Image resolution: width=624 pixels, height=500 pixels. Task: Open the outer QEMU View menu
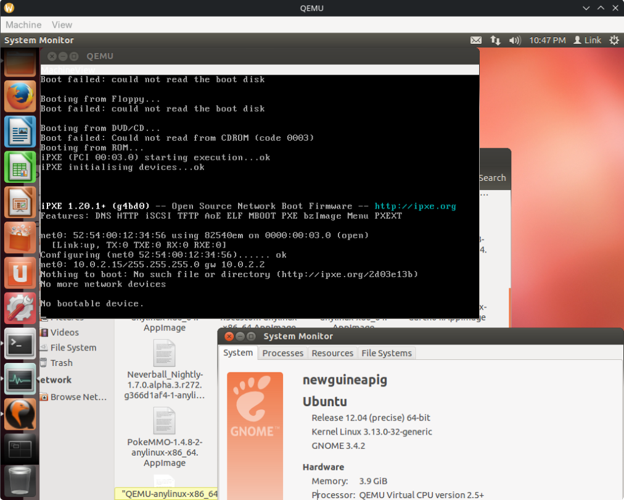62,25
